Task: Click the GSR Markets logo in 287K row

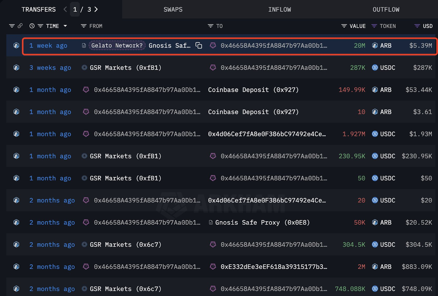Action: point(84,68)
